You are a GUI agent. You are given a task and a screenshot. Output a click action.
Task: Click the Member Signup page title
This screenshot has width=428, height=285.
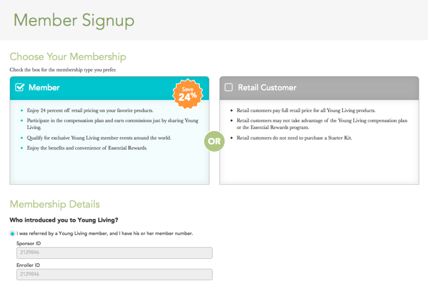pyautogui.click(x=74, y=20)
